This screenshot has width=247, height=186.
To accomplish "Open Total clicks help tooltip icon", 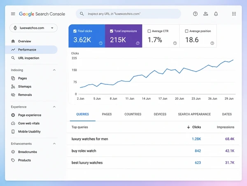I will [101, 43].
